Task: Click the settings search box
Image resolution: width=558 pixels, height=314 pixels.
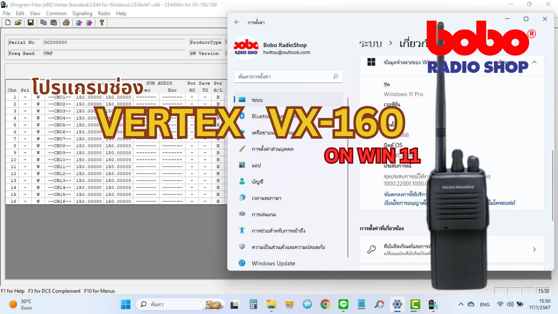Action: coord(288,76)
